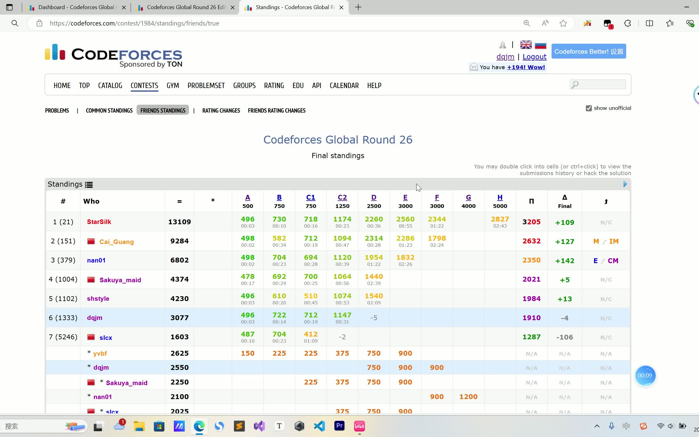Click the Standings list icon

[x=88, y=184]
